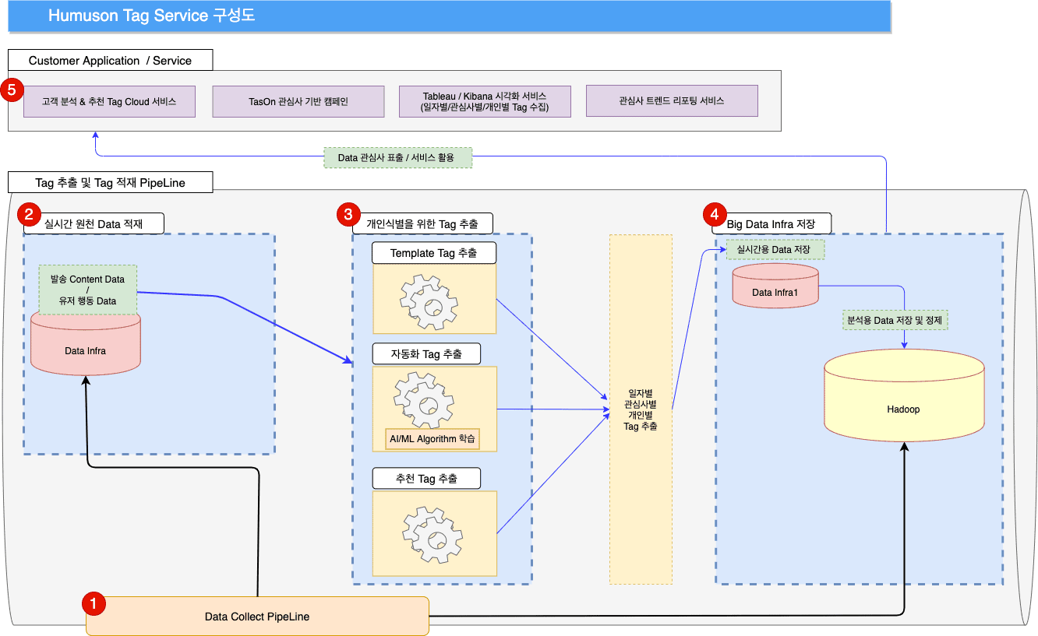Click the red number 4 badge
The height and width of the screenshot is (636, 1038).
click(711, 214)
